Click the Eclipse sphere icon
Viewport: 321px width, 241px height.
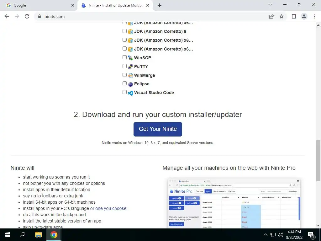(x=130, y=84)
